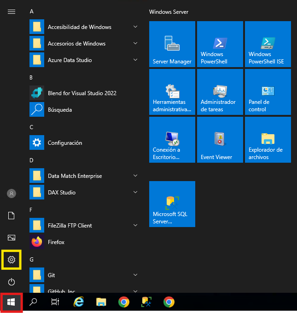Expand the DAX Studio folder chevron
The image size is (297, 313).
click(x=135, y=192)
